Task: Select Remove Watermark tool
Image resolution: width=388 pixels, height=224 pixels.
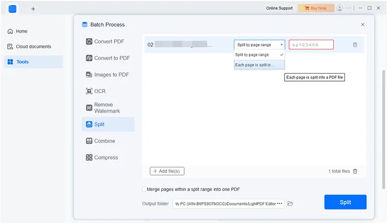Action: [108, 108]
